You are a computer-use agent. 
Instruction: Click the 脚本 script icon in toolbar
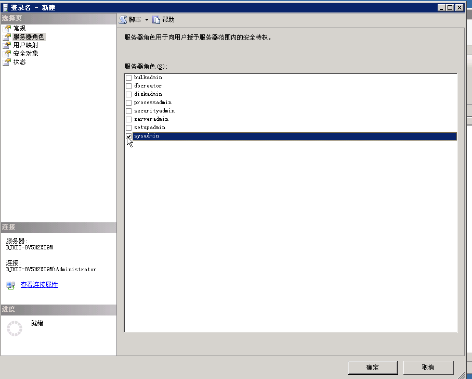(x=123, y=20)
